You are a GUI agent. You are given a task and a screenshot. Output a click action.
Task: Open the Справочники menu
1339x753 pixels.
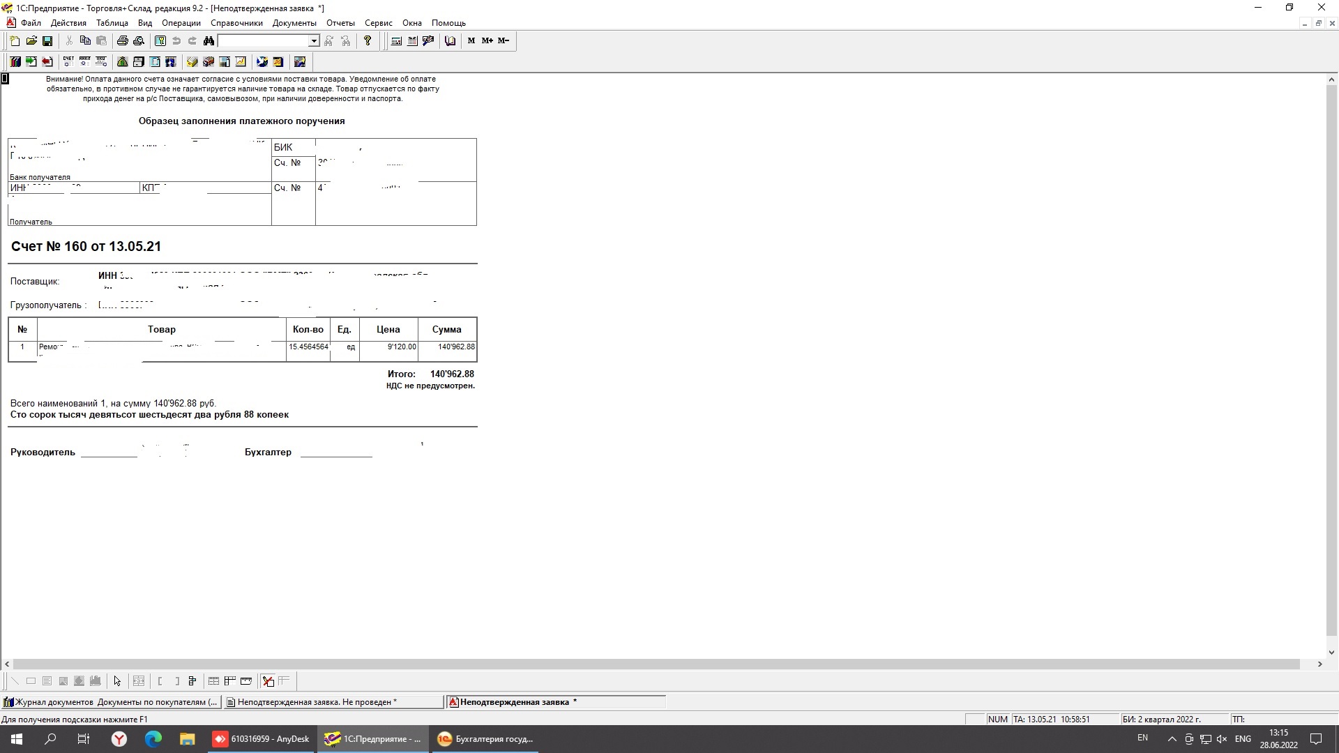coord(236,23)
